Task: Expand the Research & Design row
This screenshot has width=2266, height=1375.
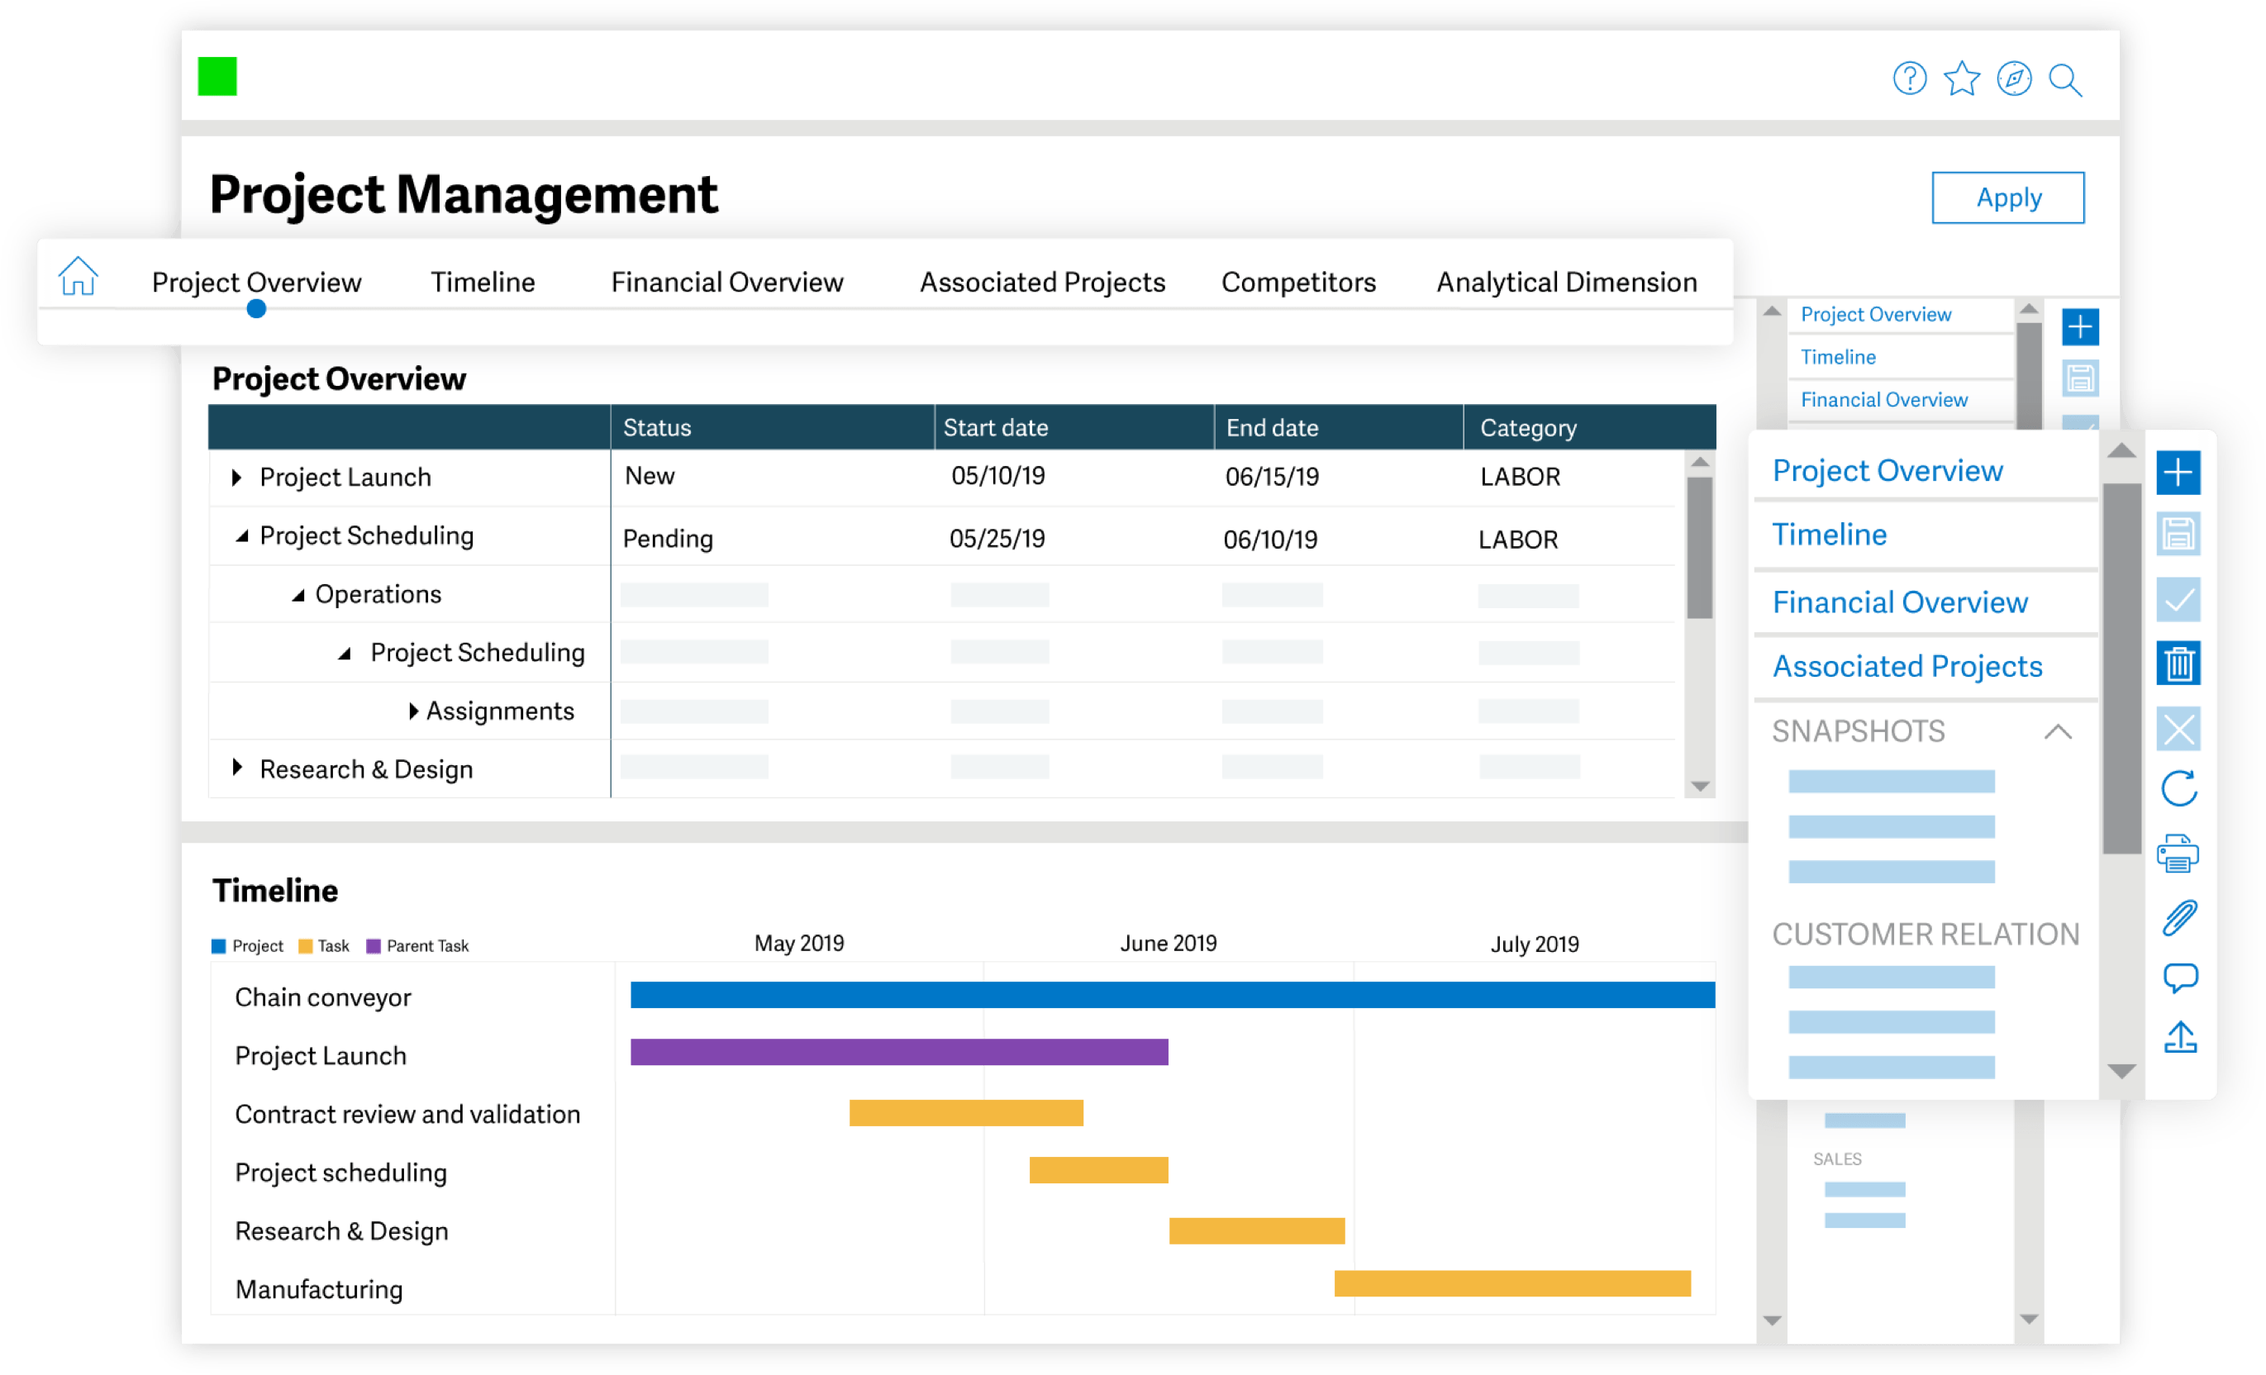Action: 236,768
